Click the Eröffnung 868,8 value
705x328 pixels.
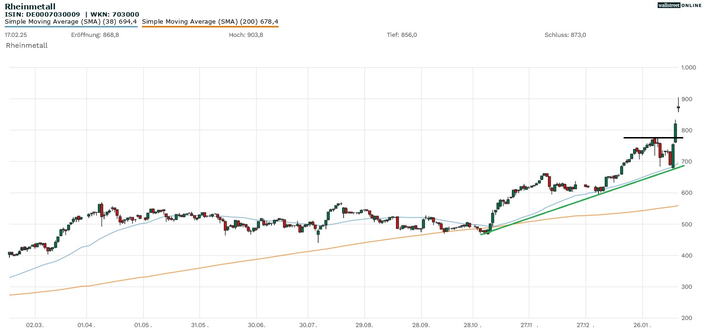click(95, 35)
